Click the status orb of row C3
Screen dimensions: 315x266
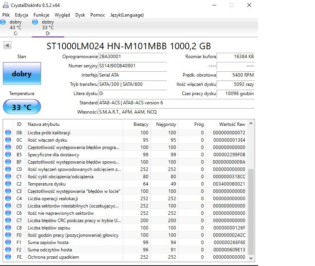(x=8, y=191)
